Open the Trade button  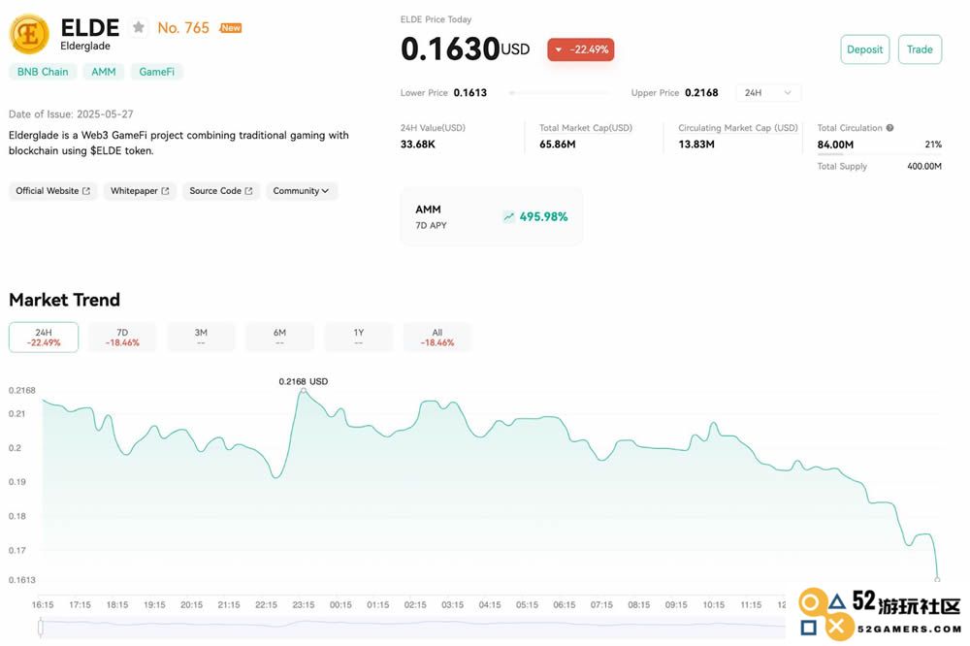920,49
